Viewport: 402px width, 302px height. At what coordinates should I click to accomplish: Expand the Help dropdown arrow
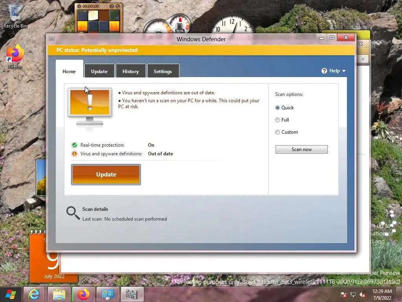344,71
